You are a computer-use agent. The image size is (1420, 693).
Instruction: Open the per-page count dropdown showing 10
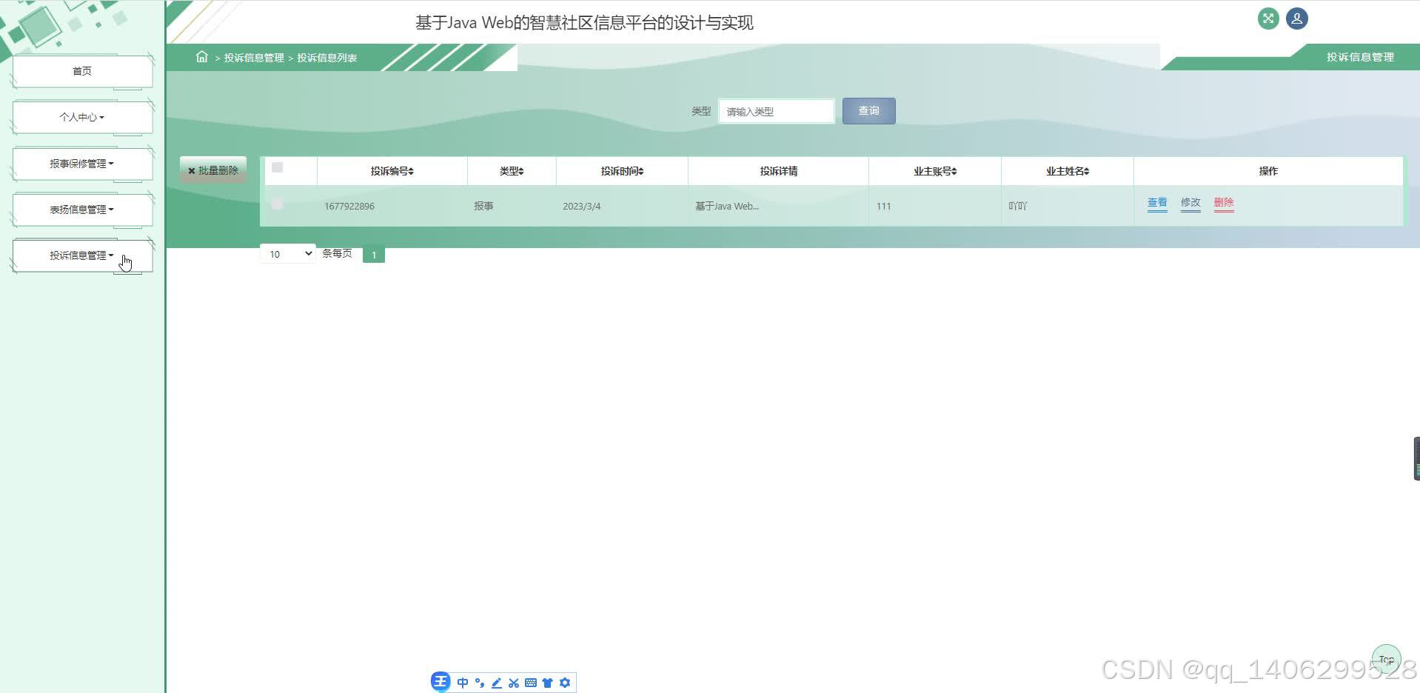click(287, 253)
